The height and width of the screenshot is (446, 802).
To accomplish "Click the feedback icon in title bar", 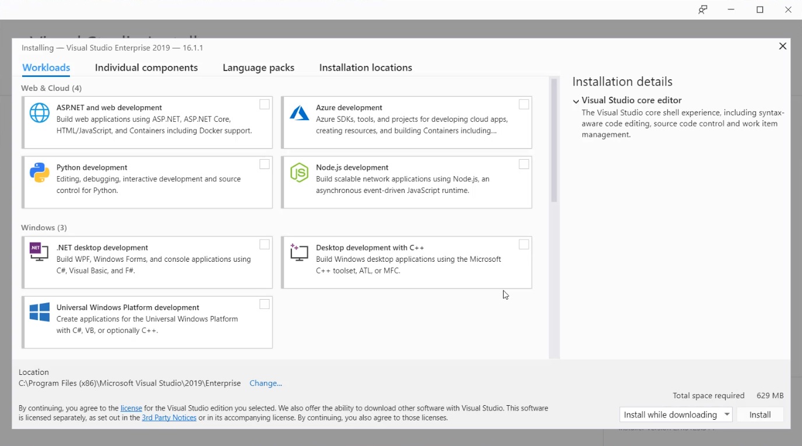I will (x=703, y=10).
